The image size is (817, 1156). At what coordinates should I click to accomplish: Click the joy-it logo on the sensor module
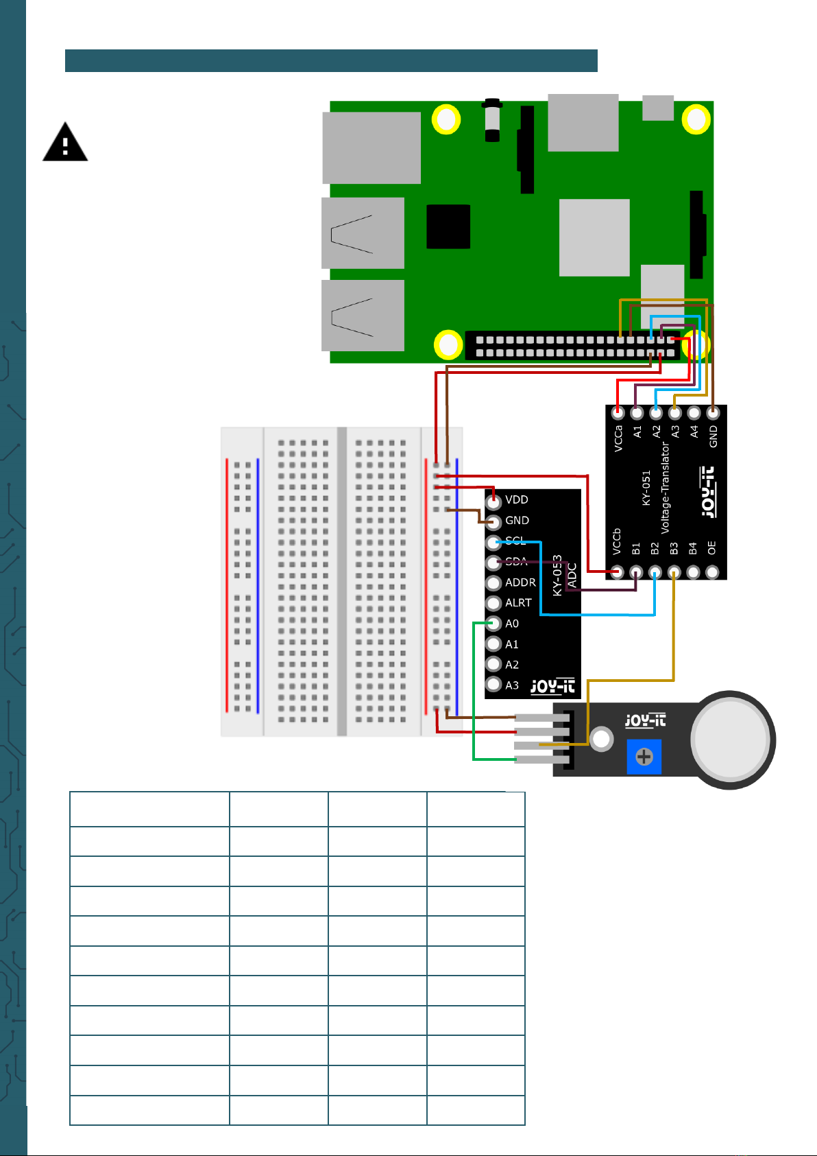pyautogui.click(x=645, y=720)
